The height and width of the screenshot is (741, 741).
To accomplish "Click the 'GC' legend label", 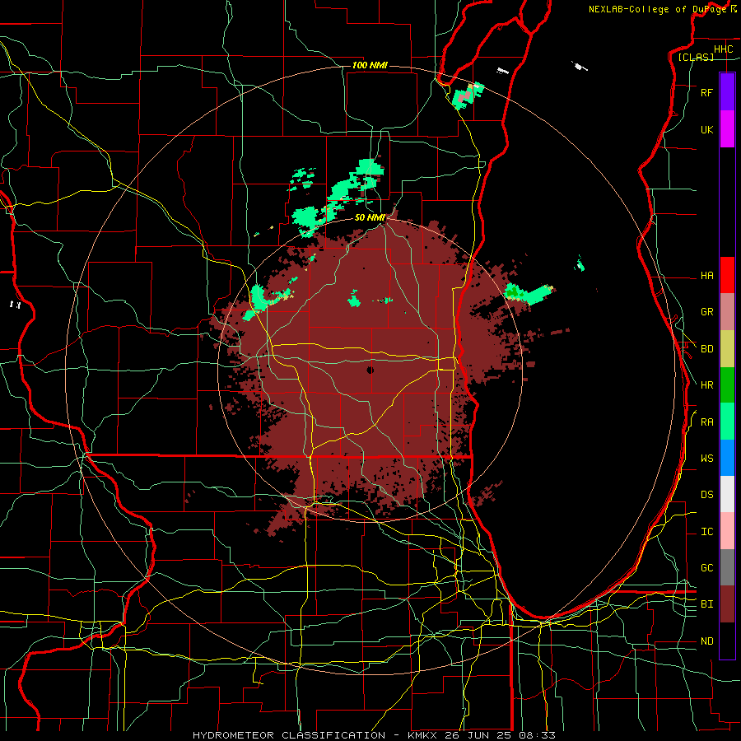I will pos(706,567).
